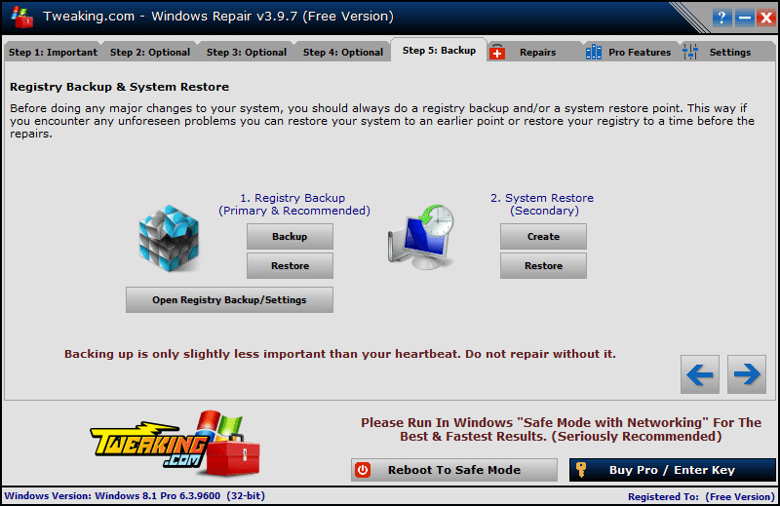The image size is (780, 506).
Task: Click the red first-aid Repairs icon
Action: coord(497,52)
